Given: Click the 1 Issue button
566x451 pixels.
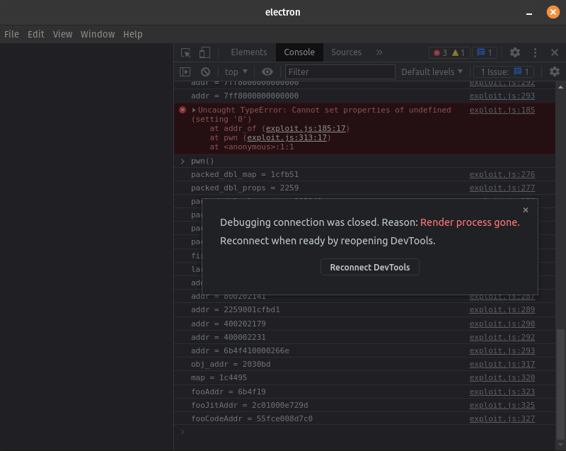Looking at the screenshot, I should (504, 72).
